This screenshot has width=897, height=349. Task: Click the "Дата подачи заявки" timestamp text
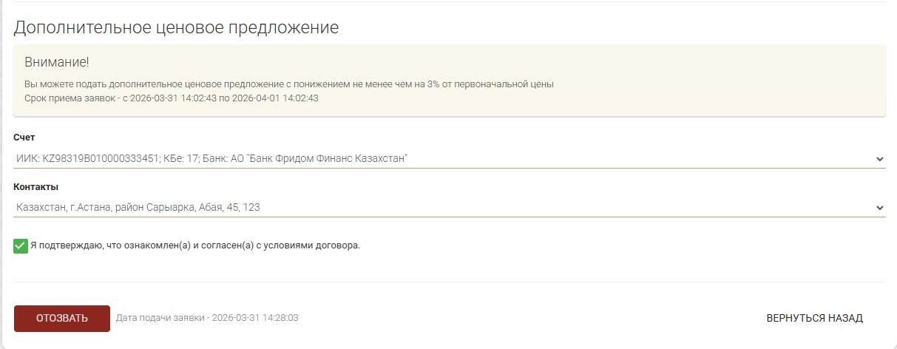coord(207,318)
